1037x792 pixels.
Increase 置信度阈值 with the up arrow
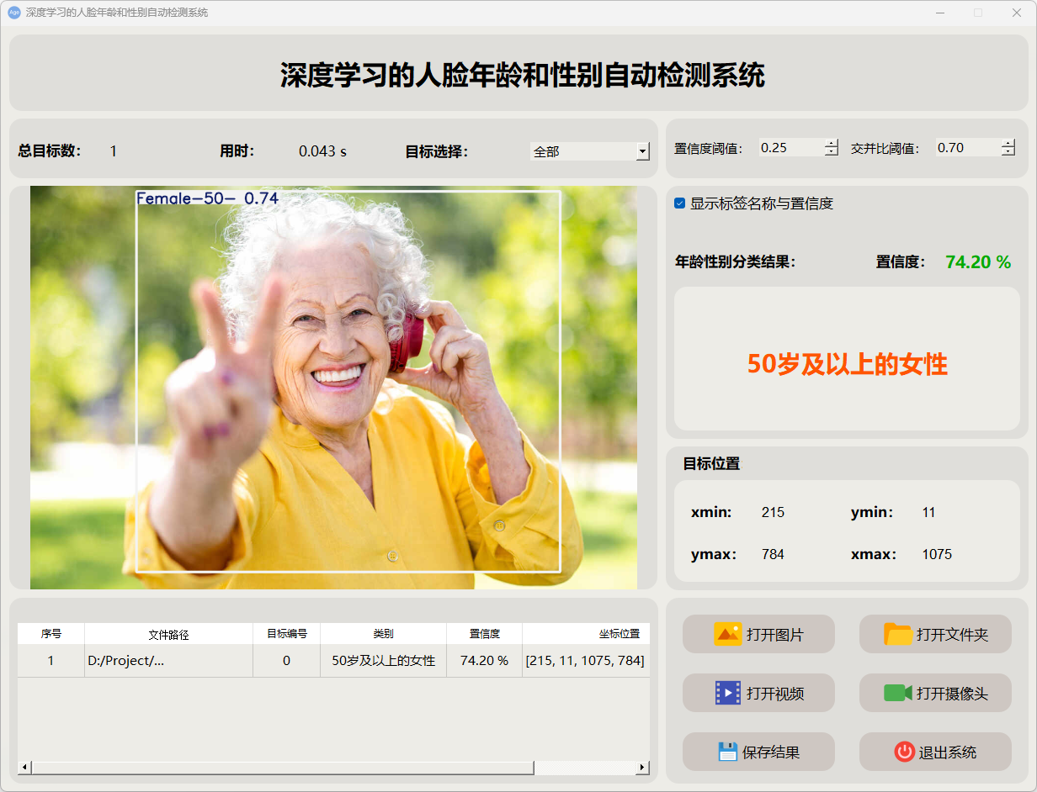832,143
